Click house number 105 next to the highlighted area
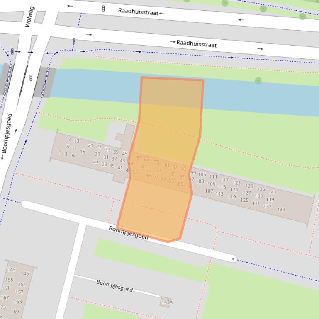The width and height of the screenshot is (319, 319). pos(202,174)
